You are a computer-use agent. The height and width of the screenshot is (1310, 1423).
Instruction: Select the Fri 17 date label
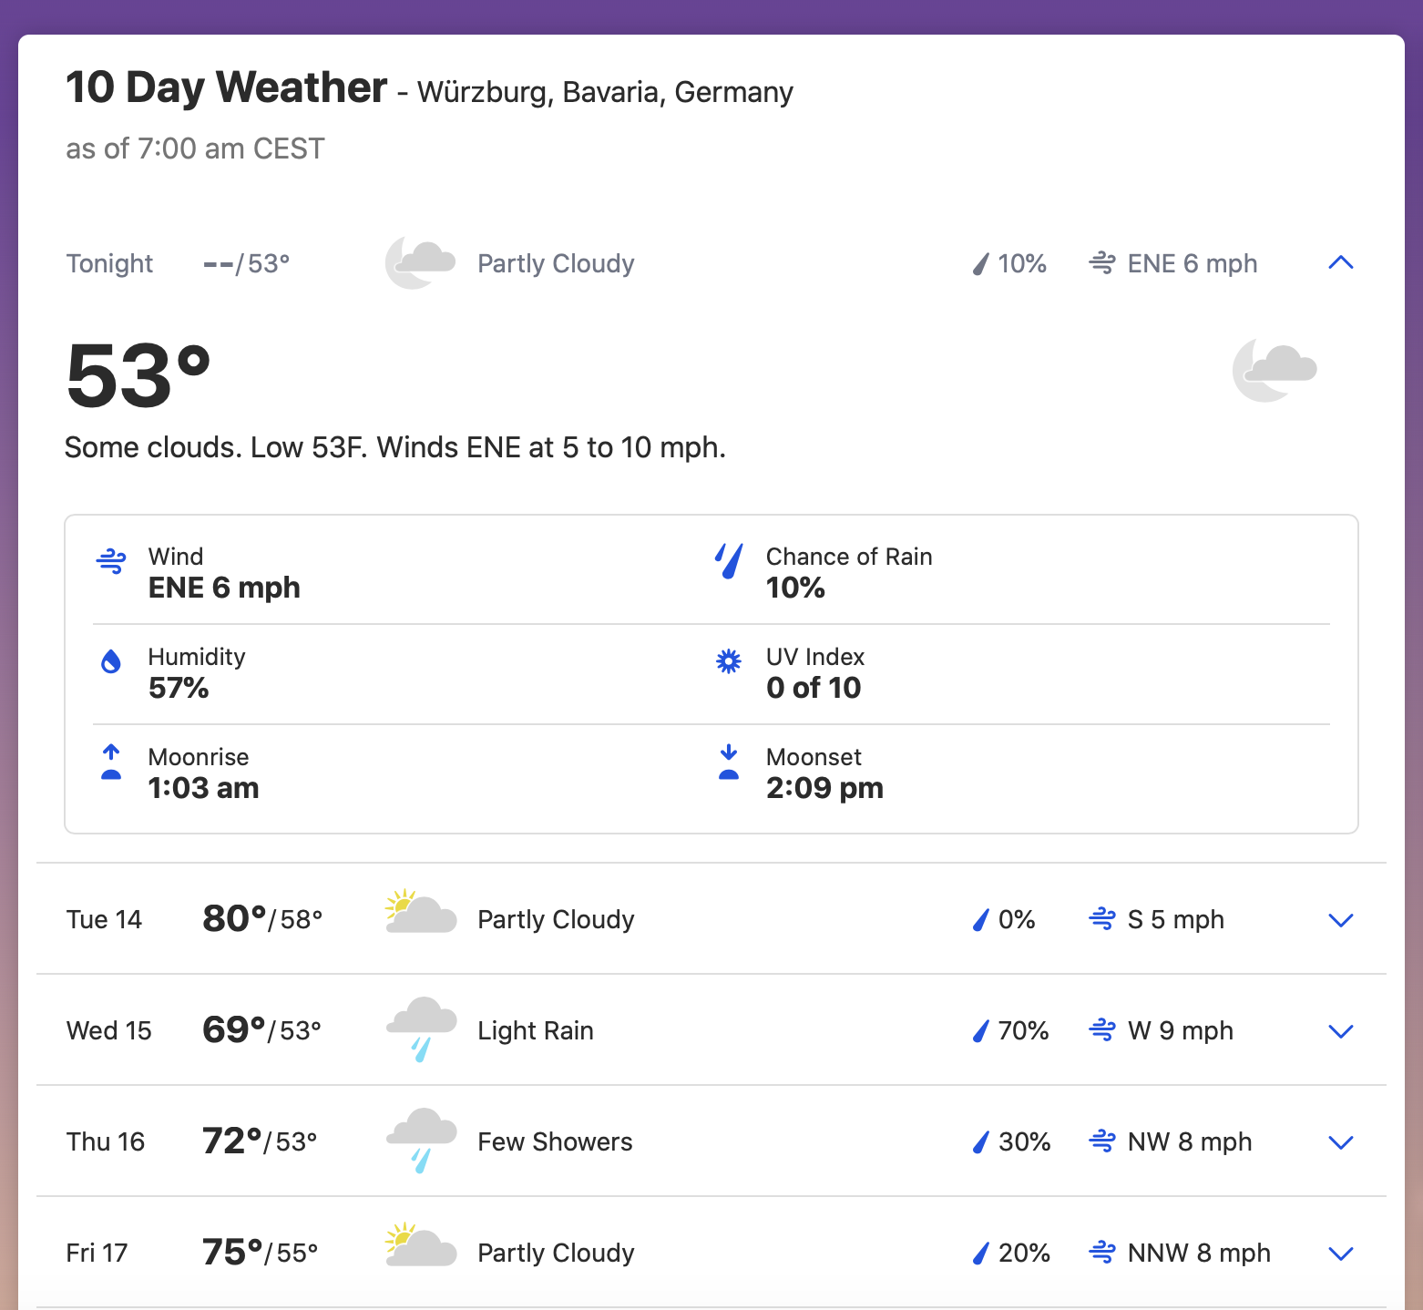pos(97,1254)
